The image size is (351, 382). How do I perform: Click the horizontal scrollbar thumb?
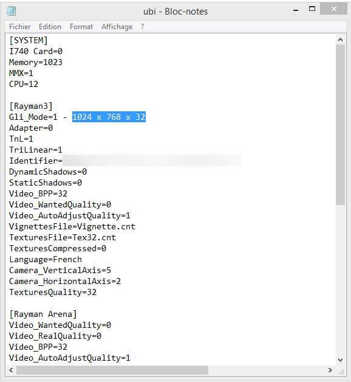(112, 370)
